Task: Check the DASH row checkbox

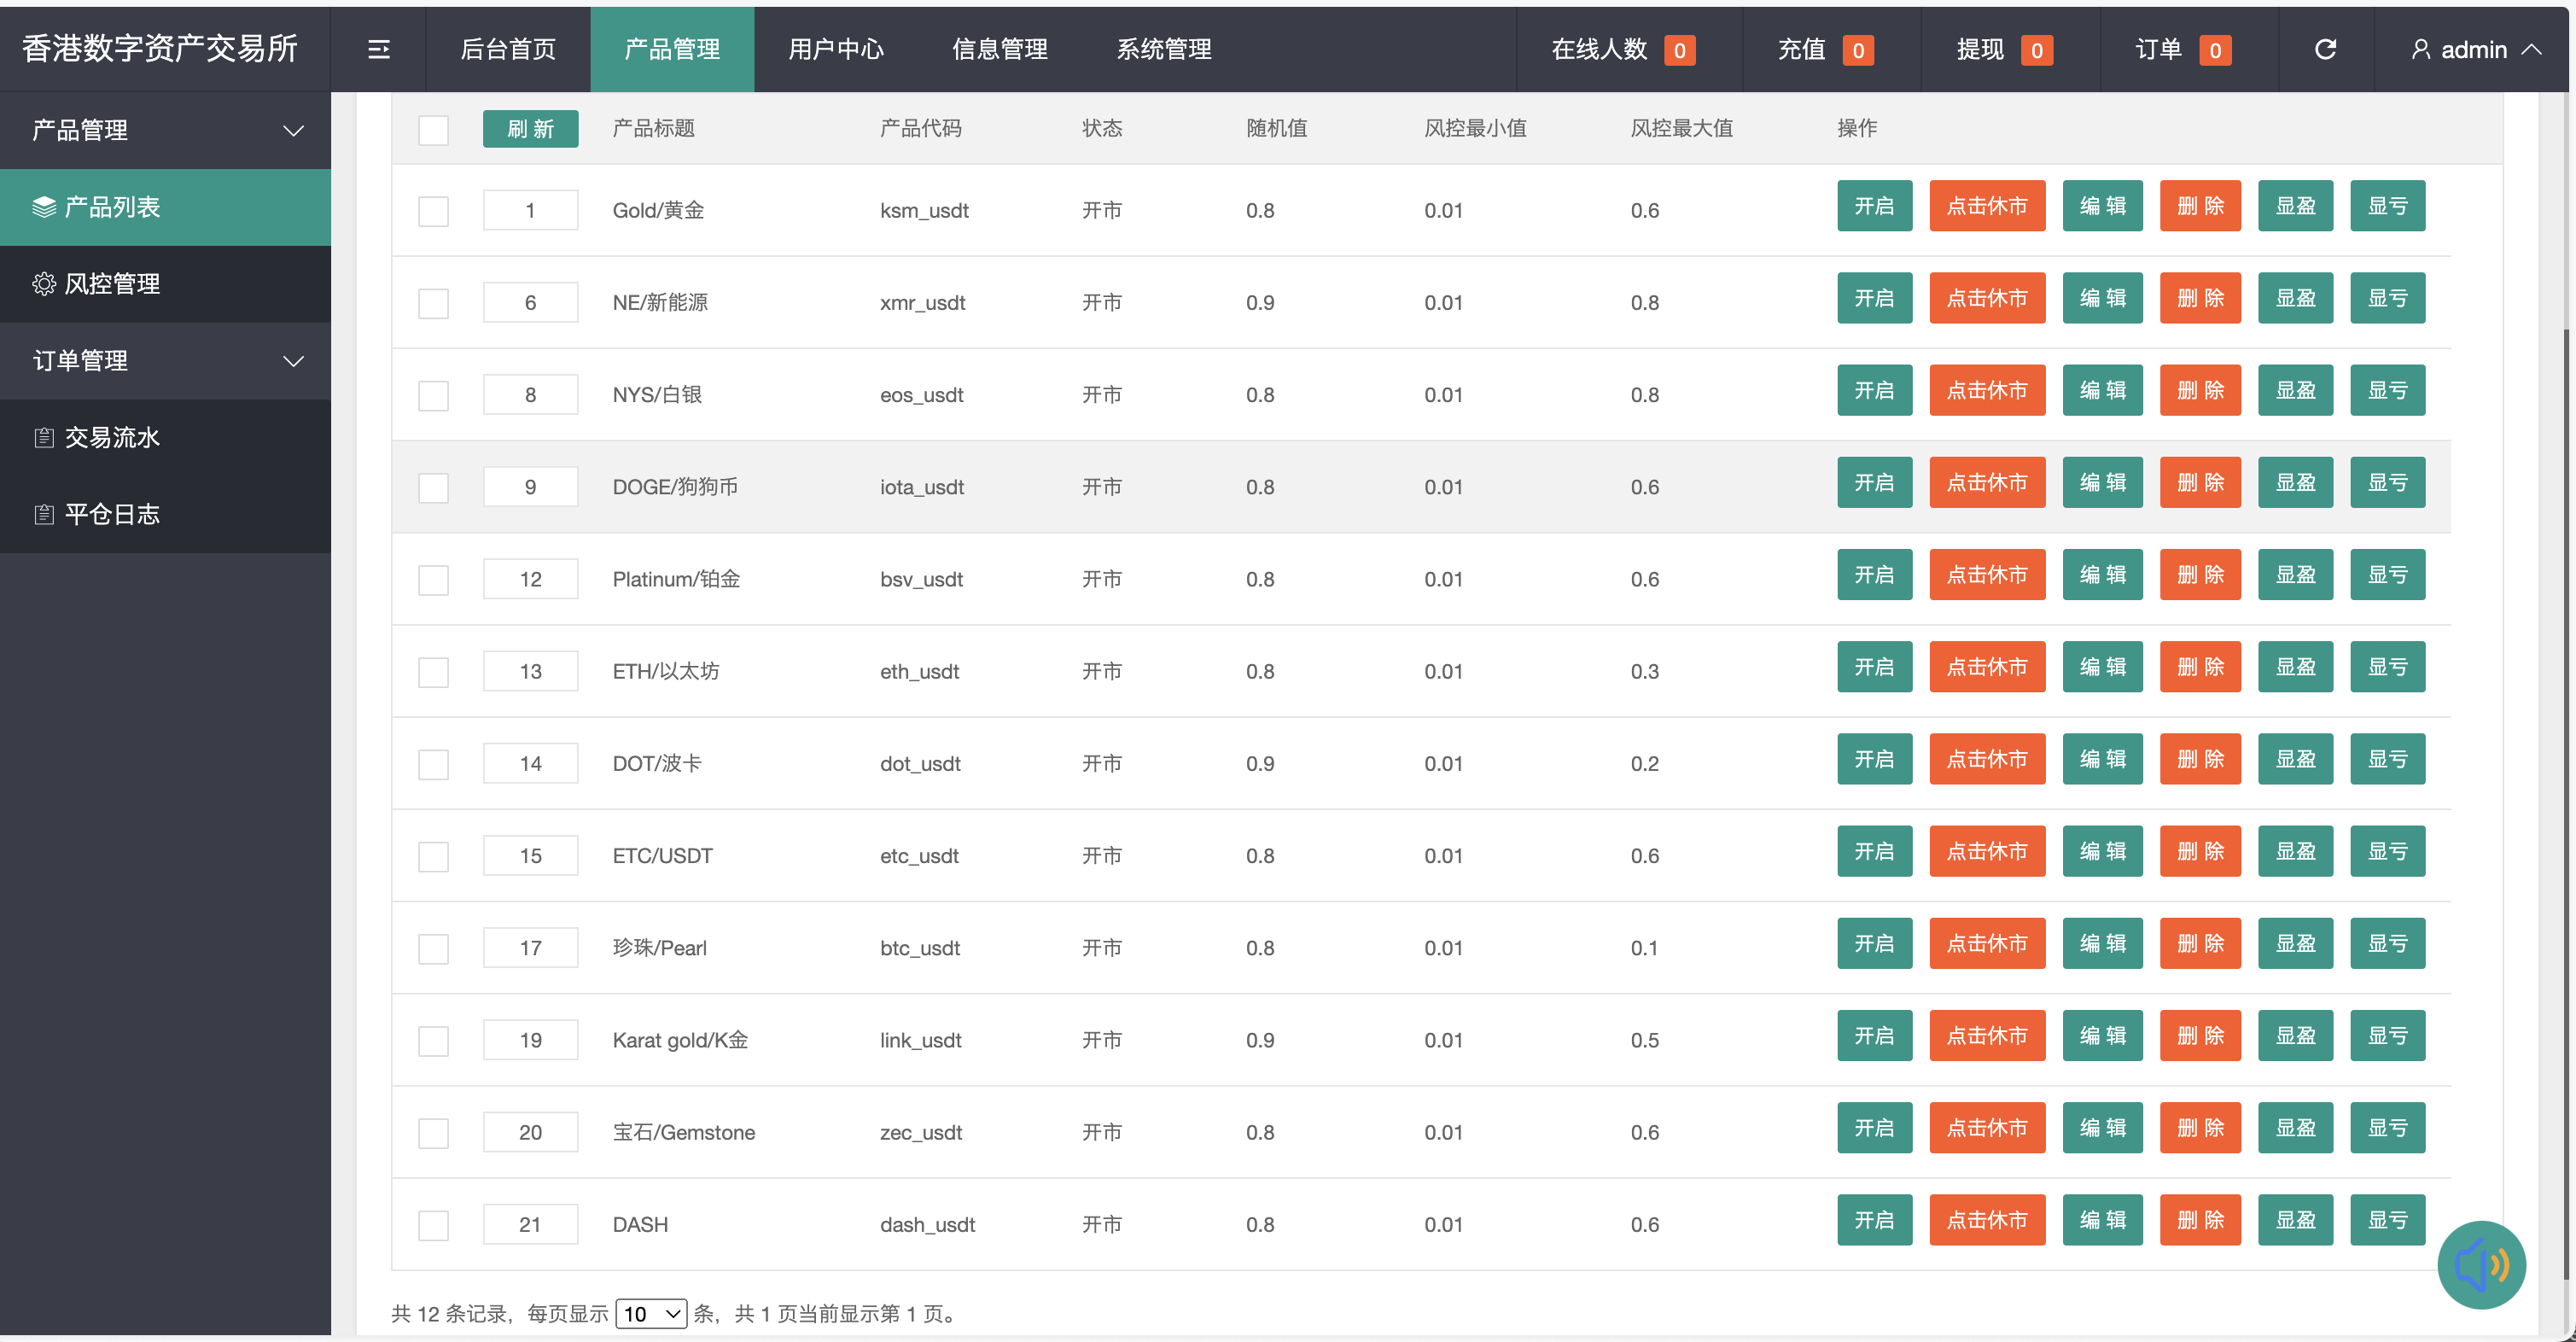Action: click(x=433, y=1225)
